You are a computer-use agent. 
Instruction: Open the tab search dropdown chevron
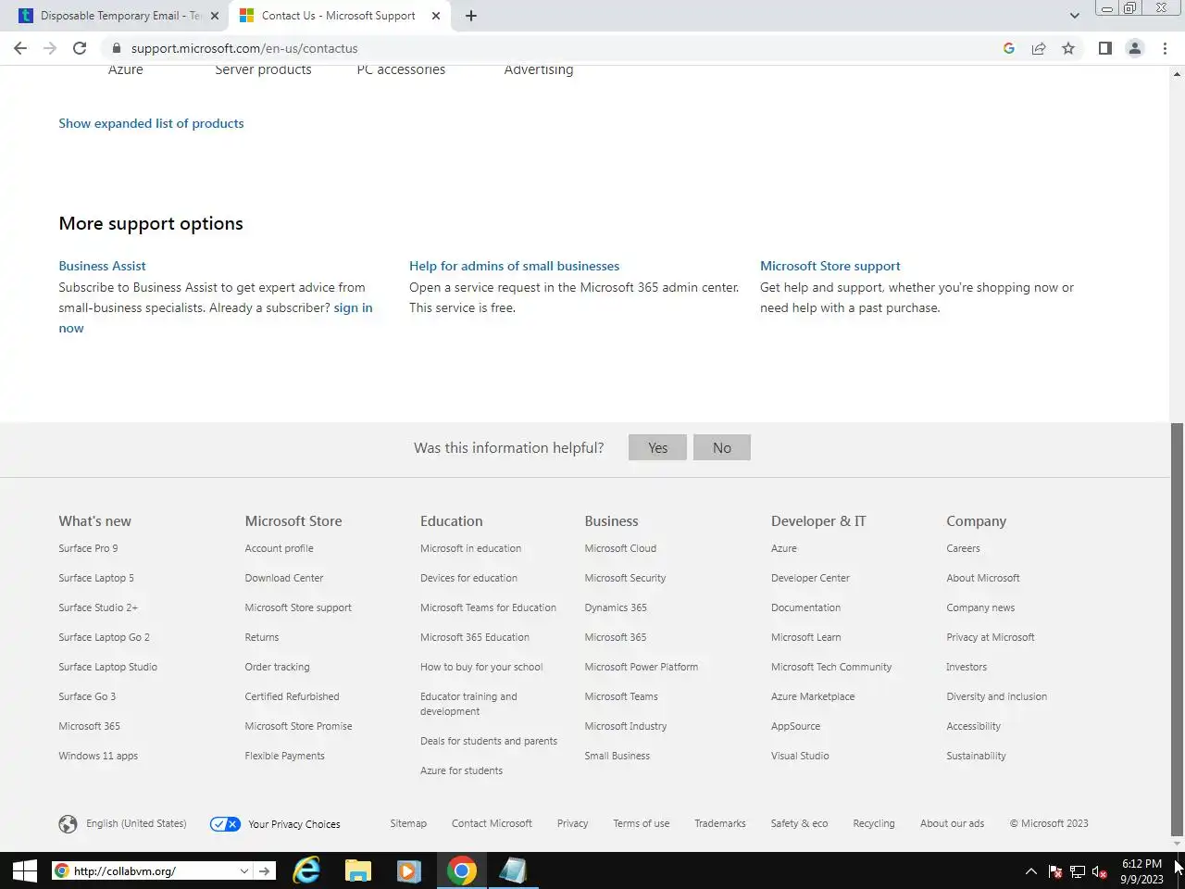pos(1074,16)
